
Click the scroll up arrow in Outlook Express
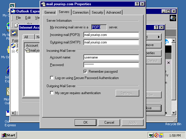(174, 41)
